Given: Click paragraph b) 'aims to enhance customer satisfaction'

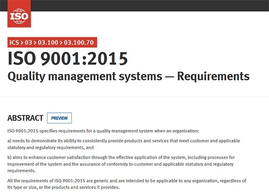Looking at the screenshot, I should [x=121, y=164].
